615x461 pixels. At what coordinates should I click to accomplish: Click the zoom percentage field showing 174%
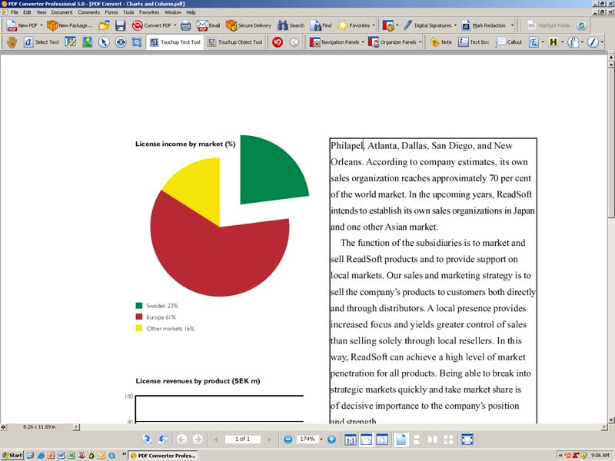(308, 439)
